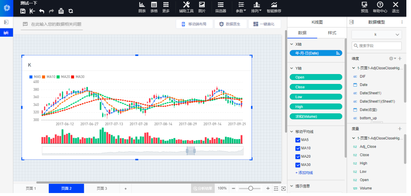Click the 退出 exit button

pos(396,7)
